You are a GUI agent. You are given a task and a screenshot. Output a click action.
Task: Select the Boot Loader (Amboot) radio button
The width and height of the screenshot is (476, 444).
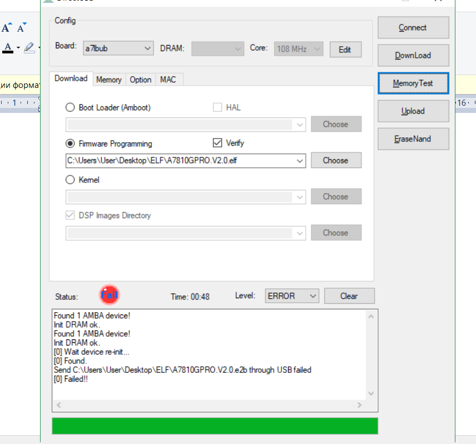[70, 107]
